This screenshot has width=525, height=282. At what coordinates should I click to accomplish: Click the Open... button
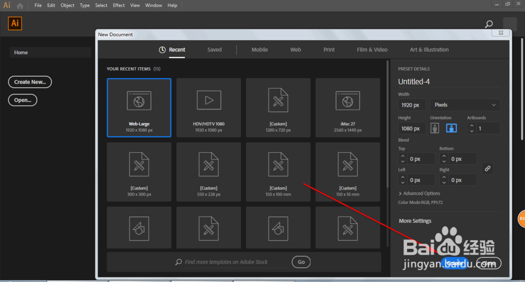23,100
